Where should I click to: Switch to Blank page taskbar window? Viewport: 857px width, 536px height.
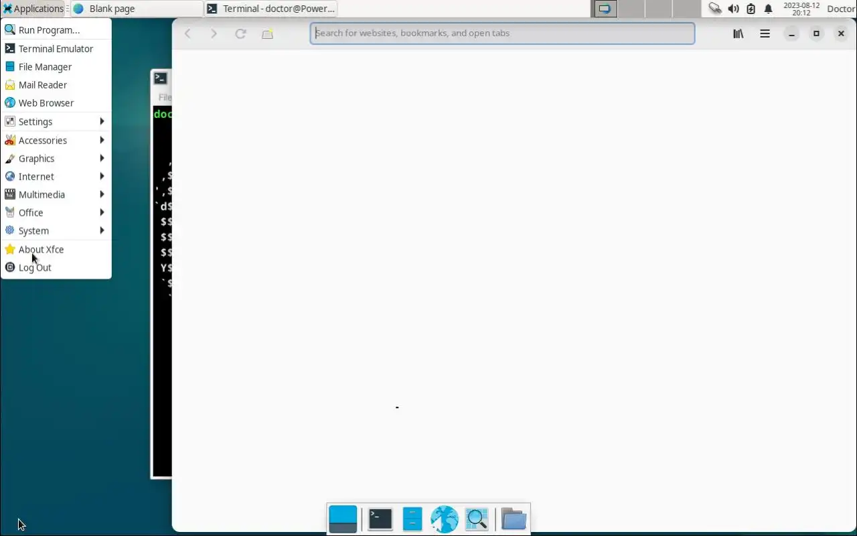137,9
